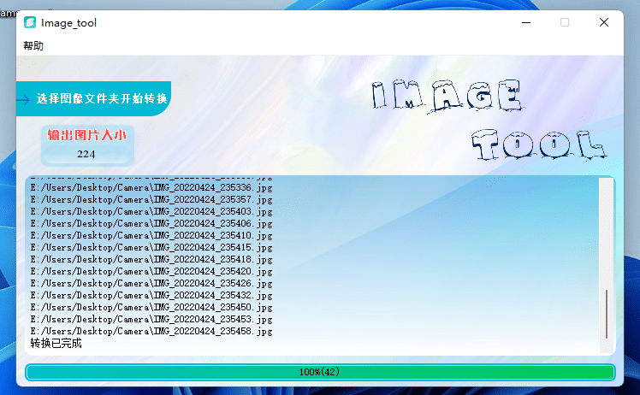Viewport: 640px width, 395px height.
Task: Open the 帮助 menu
Action: coord(33,46)
